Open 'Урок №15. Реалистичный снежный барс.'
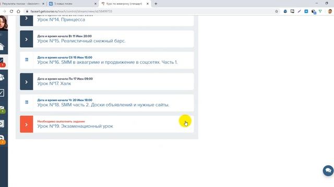Screen dimensions: 334x187 tap(81, 41)
